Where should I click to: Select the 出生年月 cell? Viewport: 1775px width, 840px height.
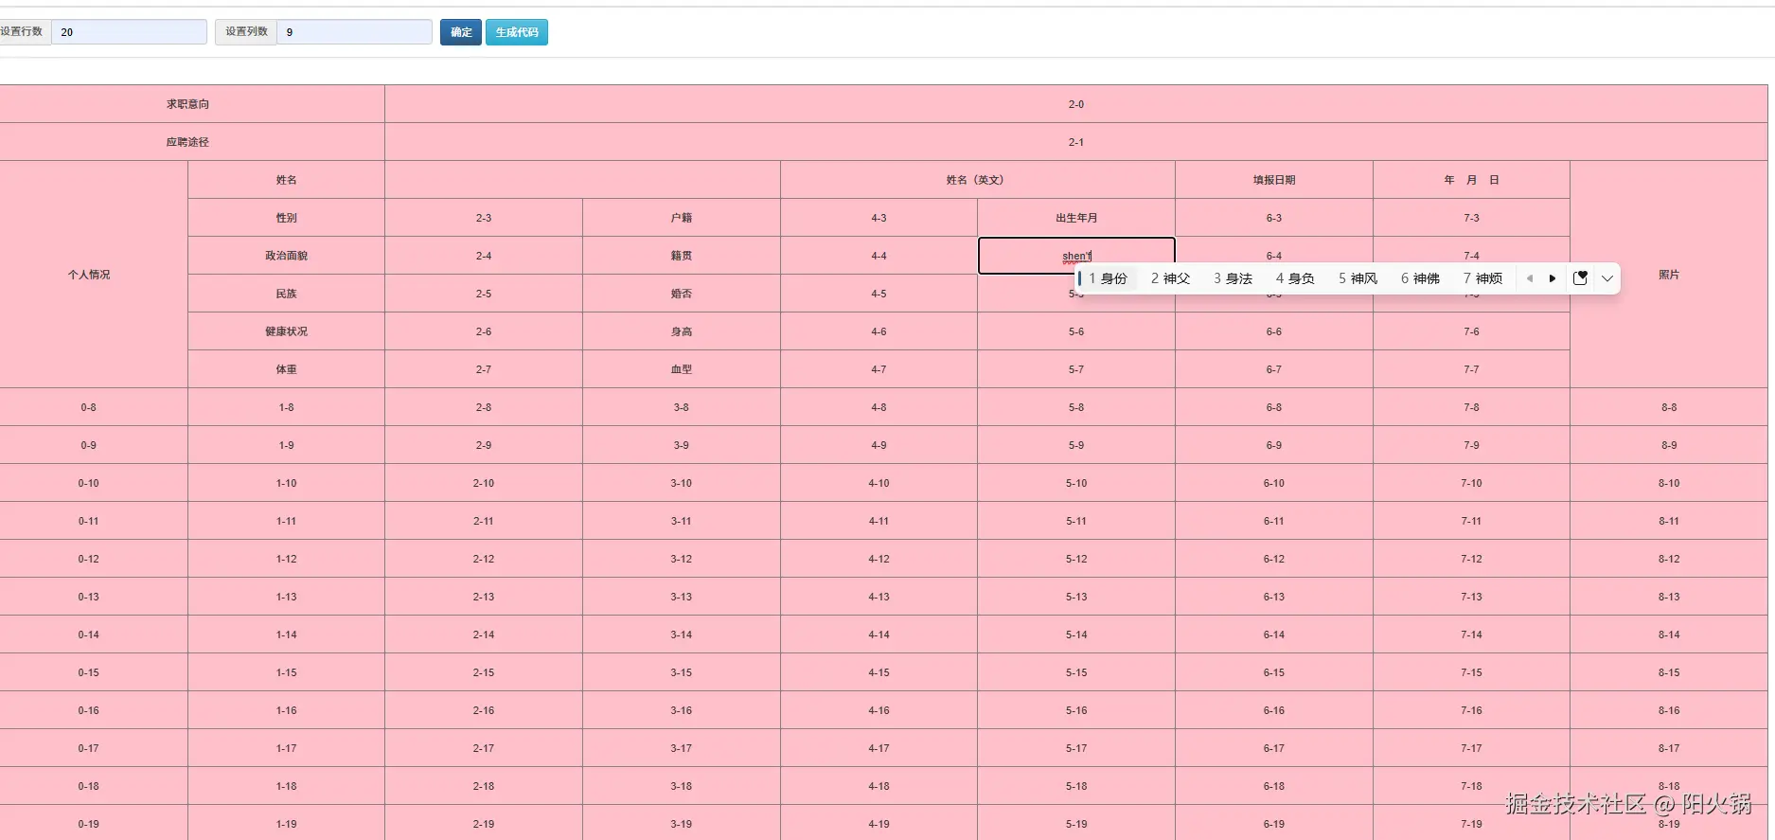click(x=1076, y=218)
